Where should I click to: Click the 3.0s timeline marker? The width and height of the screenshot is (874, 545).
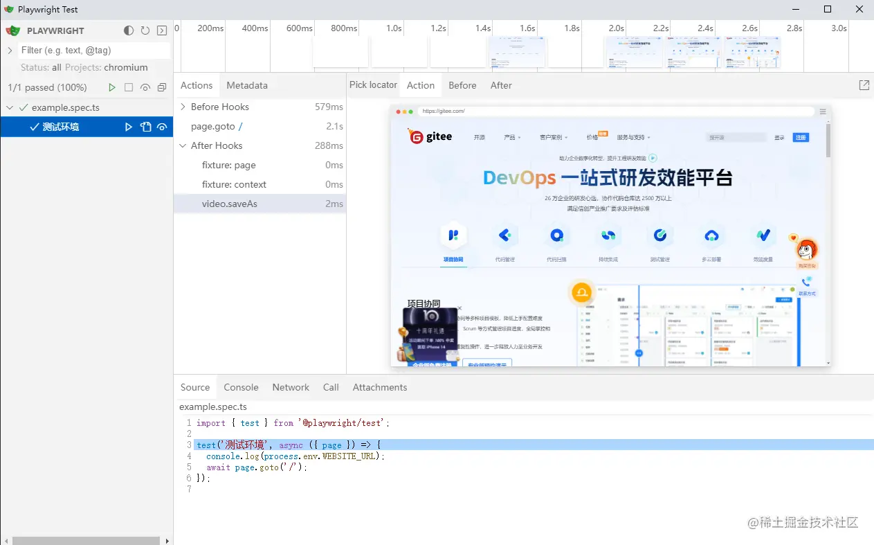[x=839, y=28]
